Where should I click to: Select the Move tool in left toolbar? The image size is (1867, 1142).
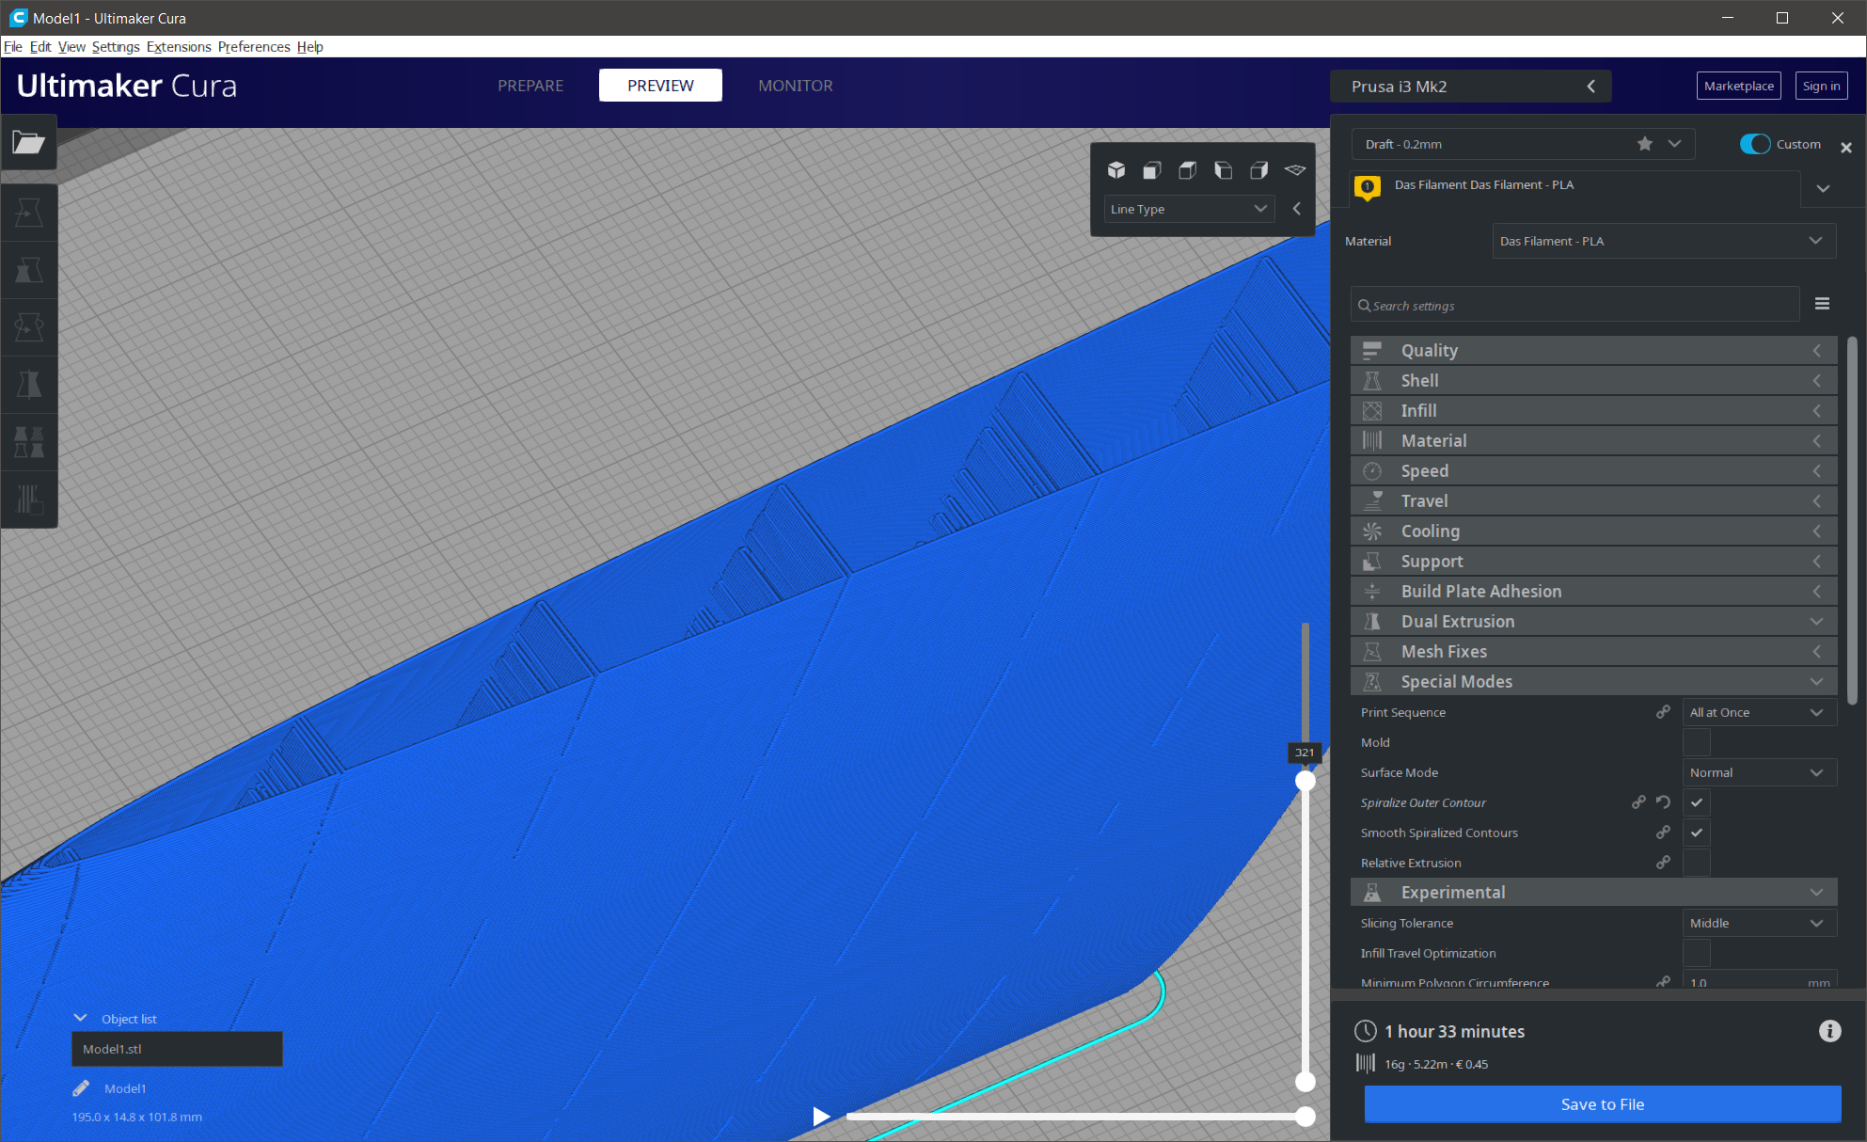click(x=28, y=214)
